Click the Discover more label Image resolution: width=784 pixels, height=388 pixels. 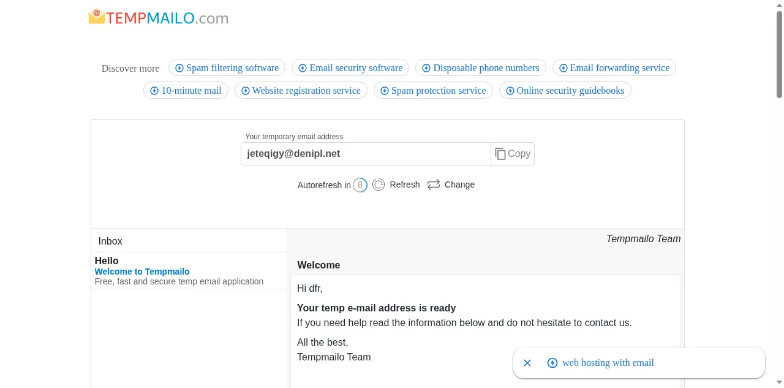130,69
